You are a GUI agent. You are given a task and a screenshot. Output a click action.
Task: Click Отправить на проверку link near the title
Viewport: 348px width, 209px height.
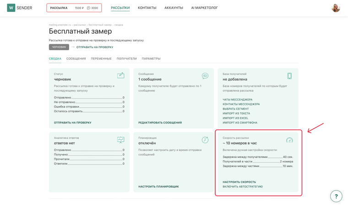coord(95,47)
